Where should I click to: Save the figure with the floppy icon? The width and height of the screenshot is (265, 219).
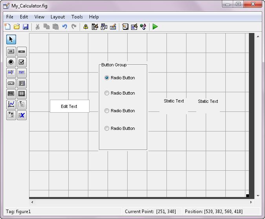pyautogui.click(x=26, y=27)
